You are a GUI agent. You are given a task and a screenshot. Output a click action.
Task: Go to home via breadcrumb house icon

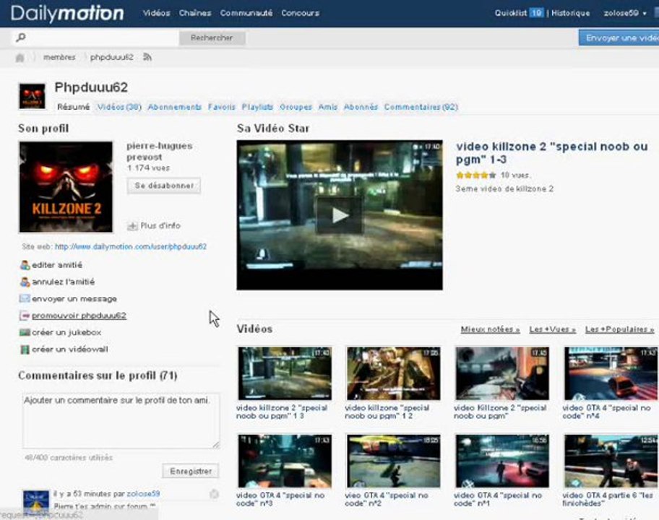[x=20, y=58]
